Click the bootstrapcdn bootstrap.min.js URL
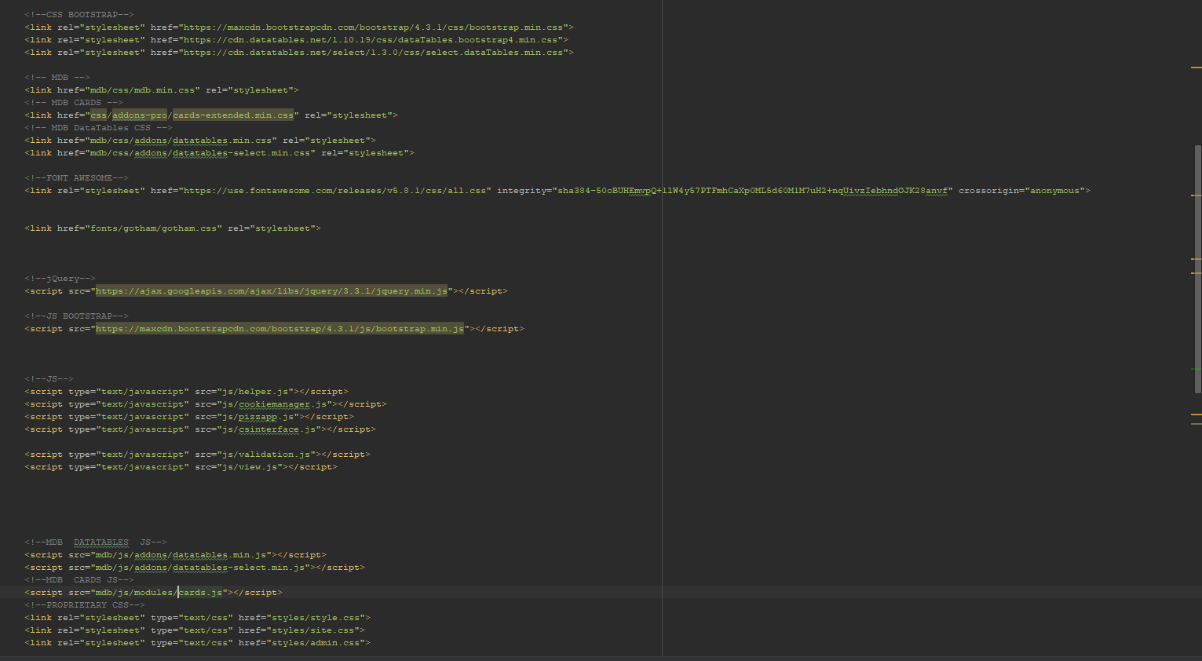The width and height of the screenshot is (1202, 661). (279, 329)
